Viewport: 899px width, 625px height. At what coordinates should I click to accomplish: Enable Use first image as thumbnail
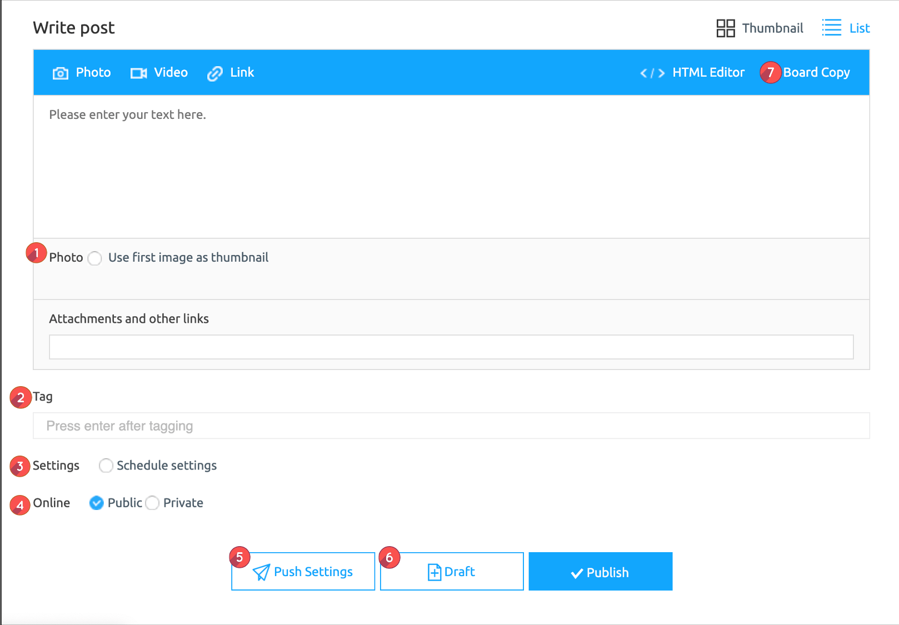(95, 258)
